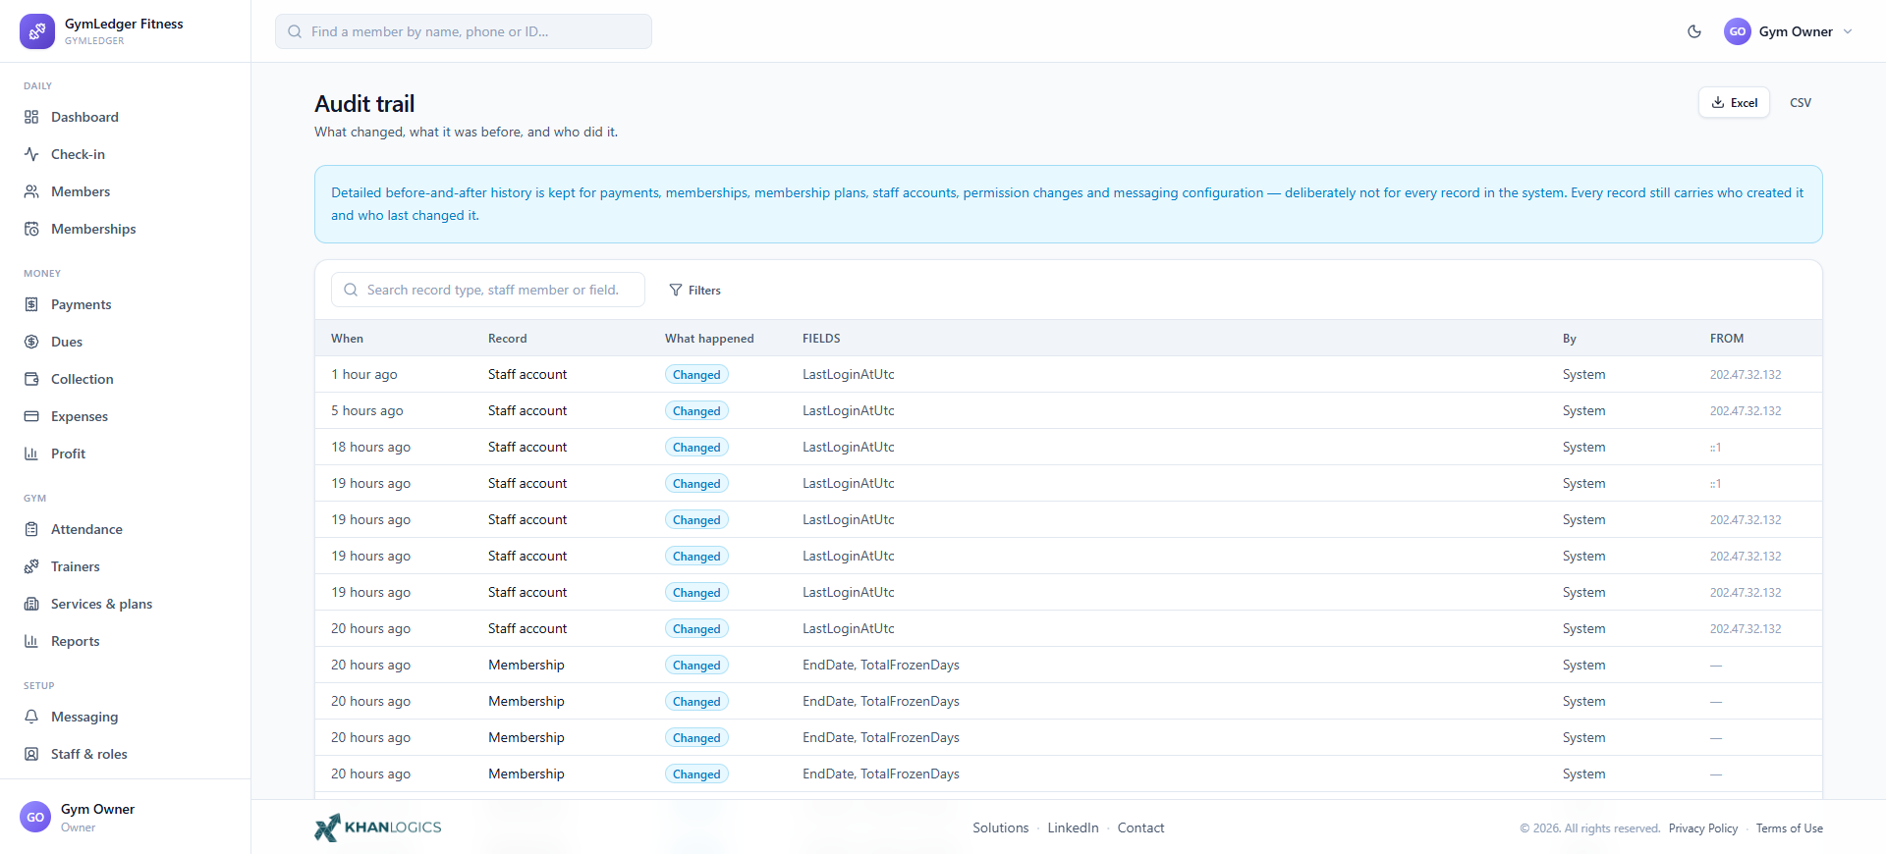Open Gym Owner profile in sidebar footer

click(125, 817)
